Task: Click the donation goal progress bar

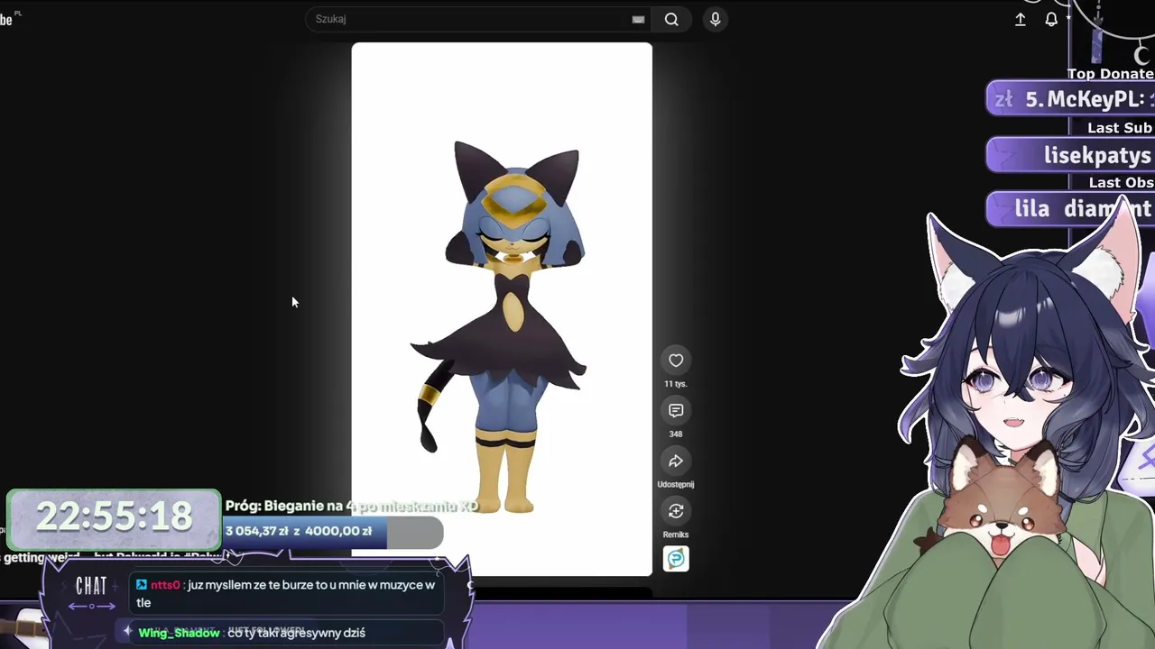Action: pos(334,532)
